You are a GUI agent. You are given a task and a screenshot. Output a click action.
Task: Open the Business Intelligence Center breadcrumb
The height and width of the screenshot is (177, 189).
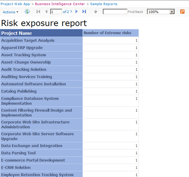60,4
